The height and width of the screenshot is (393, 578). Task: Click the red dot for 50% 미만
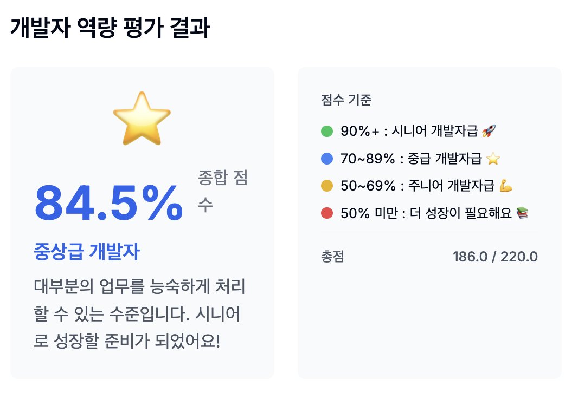click(327, 213)
